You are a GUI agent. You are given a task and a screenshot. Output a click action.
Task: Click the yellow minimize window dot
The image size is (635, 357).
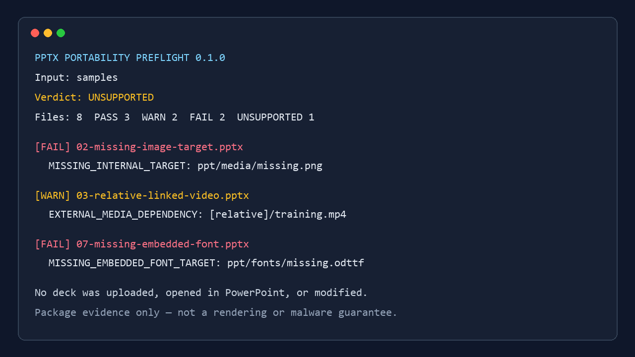[x=48, y=33]
